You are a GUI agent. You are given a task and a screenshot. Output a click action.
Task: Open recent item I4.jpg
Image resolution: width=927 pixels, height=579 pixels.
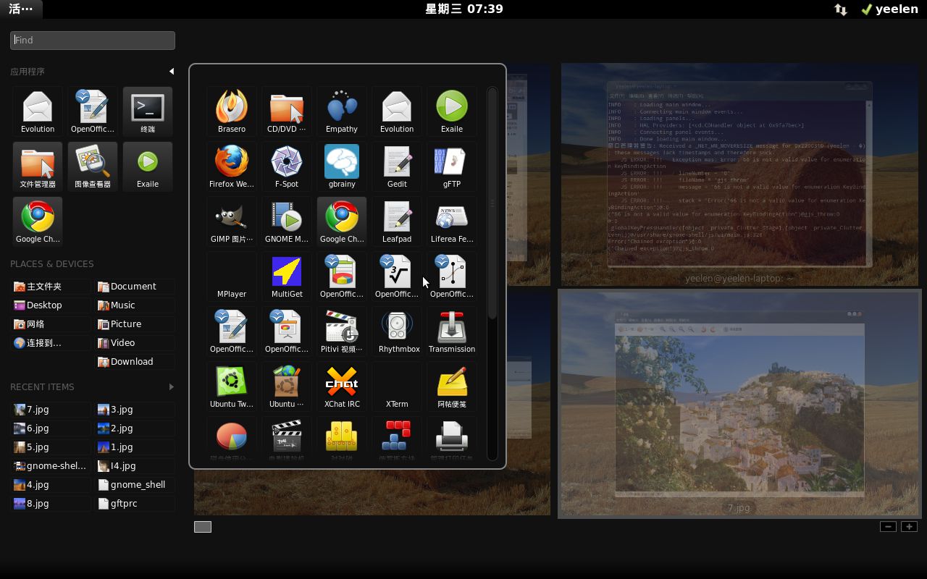[135, 465]
